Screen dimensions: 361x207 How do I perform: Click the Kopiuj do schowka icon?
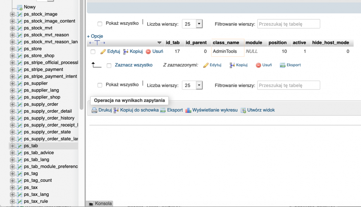(116, 111)
